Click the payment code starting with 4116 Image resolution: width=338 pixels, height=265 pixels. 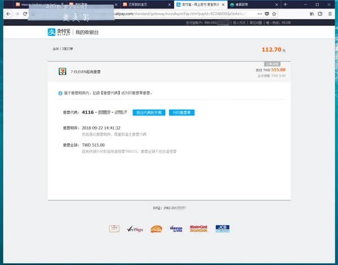point(104,112)
